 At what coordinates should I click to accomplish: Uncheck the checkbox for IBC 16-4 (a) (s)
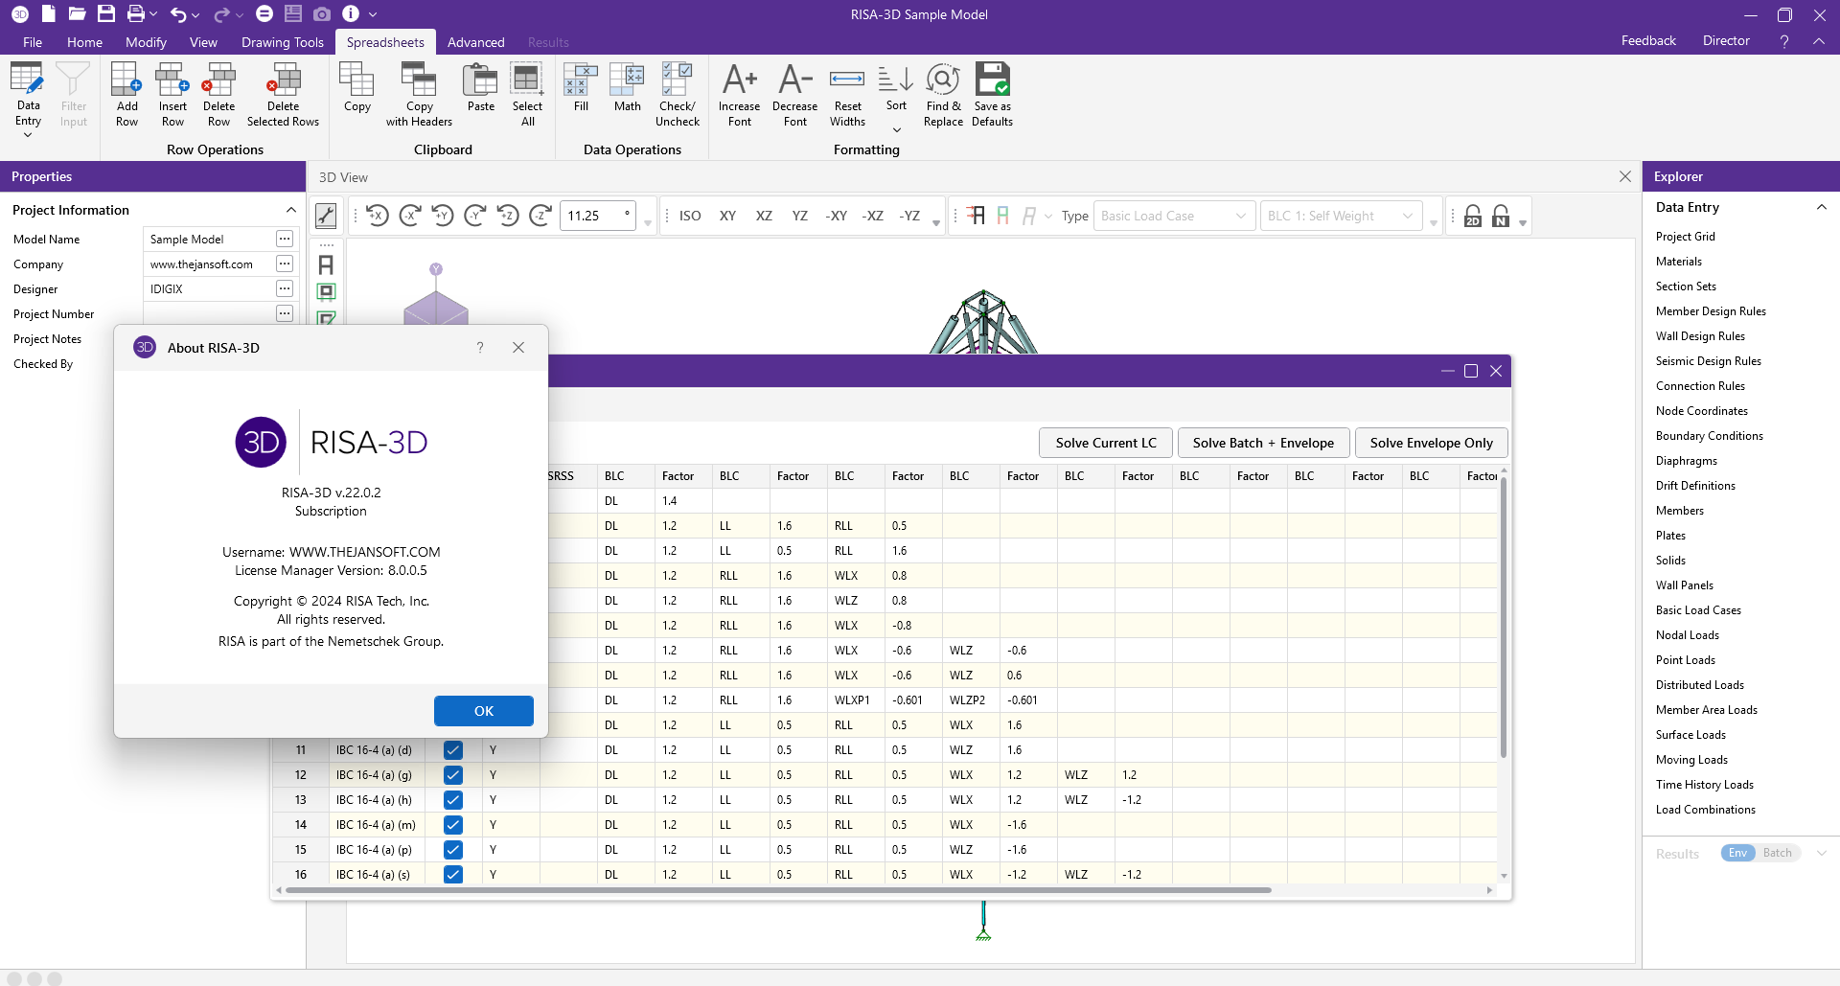pos(453,875)
